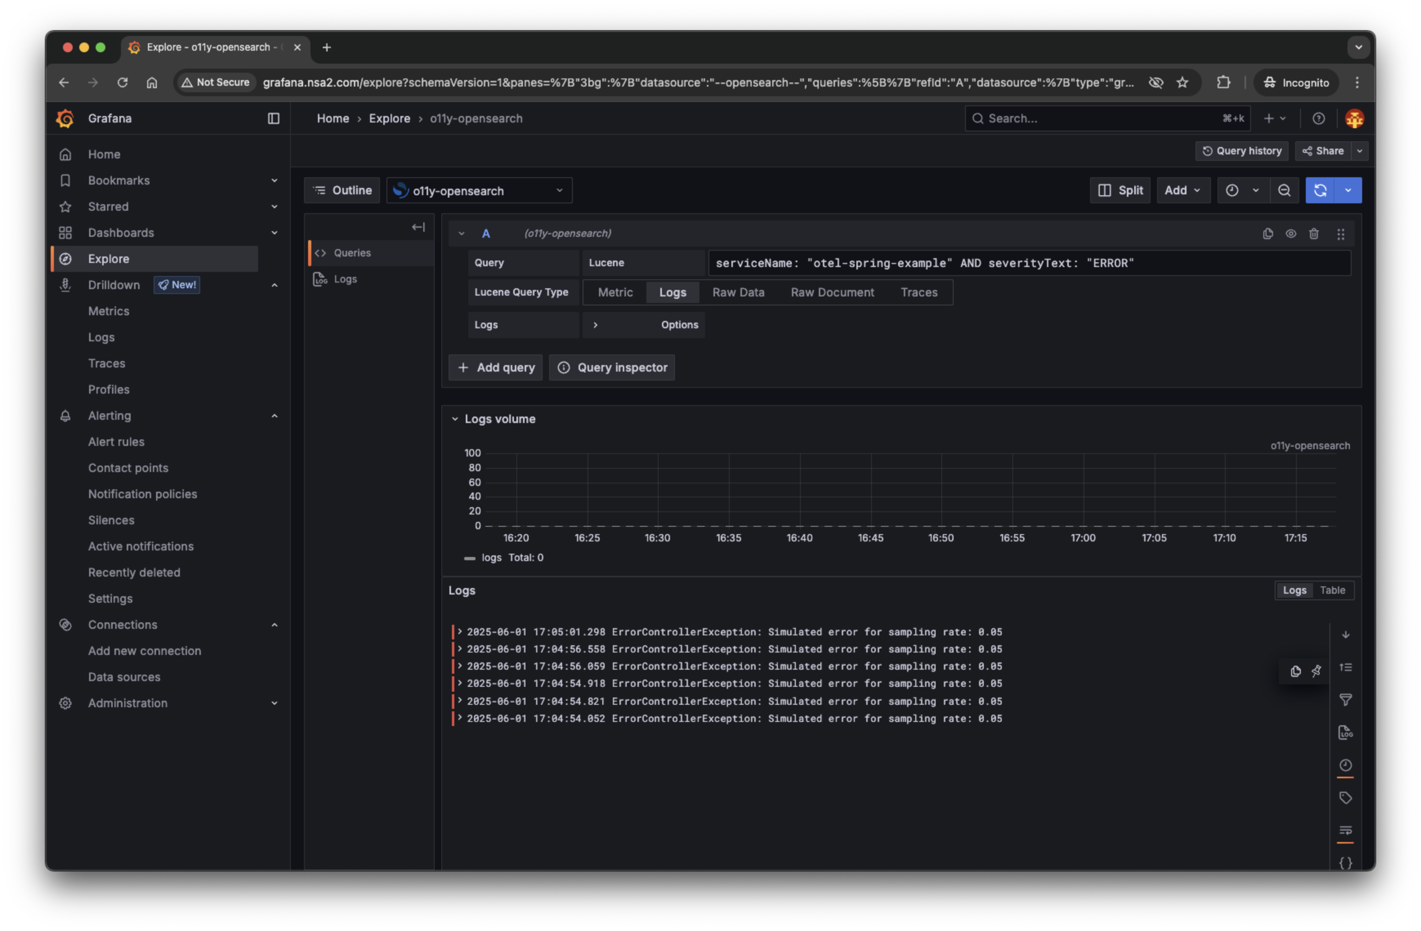Screen dimensions: 1421x931
Task: Click the browser home icon
Action: tap(152, 82)
